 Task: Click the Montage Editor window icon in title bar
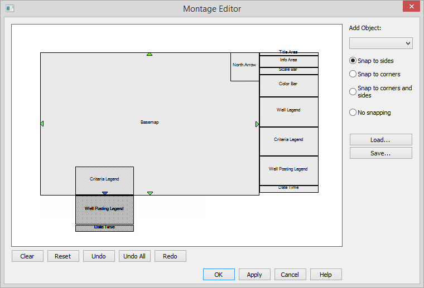9,8
